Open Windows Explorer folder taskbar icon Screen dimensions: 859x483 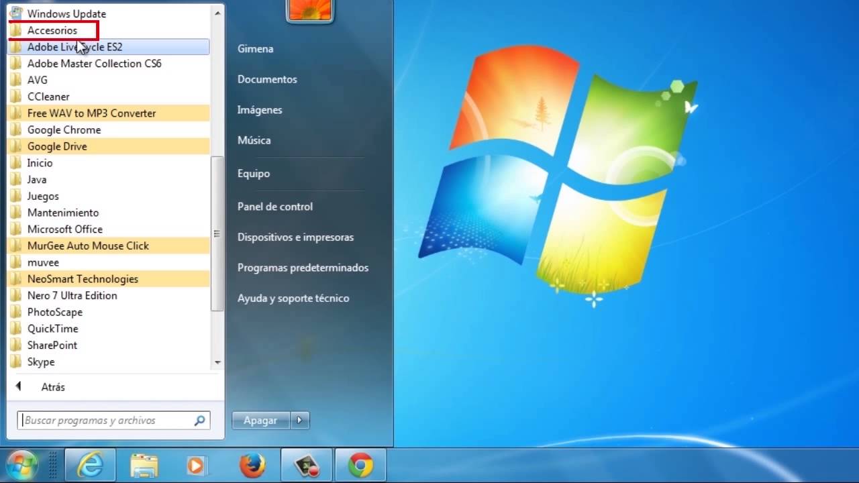[x=144, y=466]
